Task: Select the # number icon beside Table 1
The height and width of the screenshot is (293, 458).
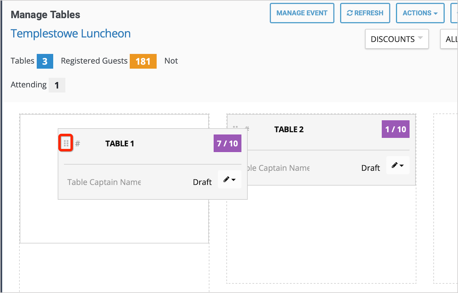Action: (x=78, y=143)
